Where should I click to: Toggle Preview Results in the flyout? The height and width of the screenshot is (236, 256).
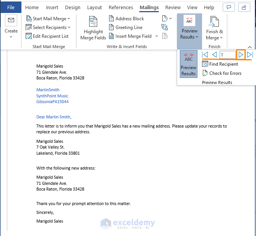[x=189, y=64]
